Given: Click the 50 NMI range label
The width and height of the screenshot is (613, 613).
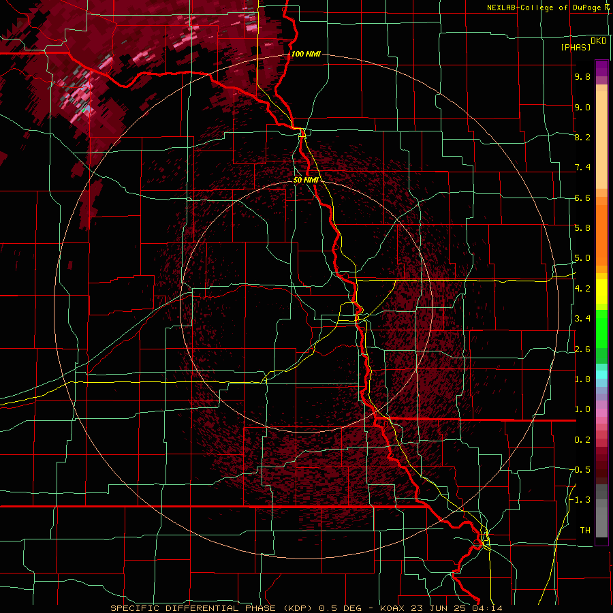Looking at the screenshot, I should (306, 180).
